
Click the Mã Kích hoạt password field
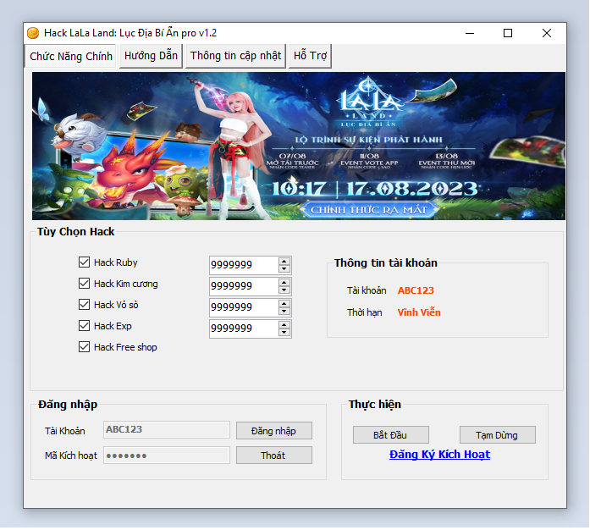point(166,455)
